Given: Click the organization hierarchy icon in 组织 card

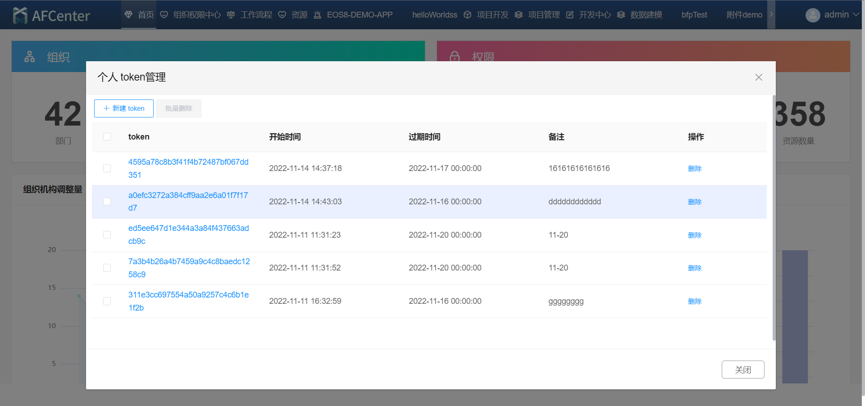Looking at the screenshot, I should [30, 57].
